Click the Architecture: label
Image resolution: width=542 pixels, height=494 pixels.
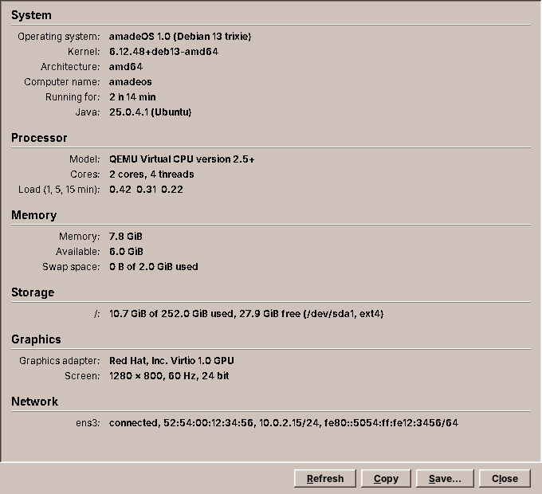(x=70, y=67)
